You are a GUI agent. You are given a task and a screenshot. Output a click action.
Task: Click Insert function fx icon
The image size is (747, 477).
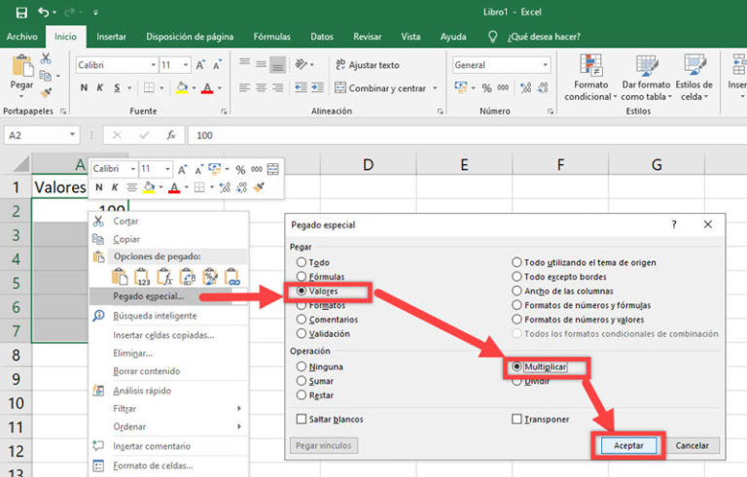[x=171, y=135]
